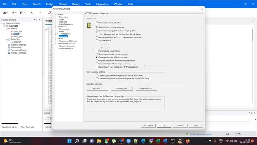257x145 pixels.
Task: Open Word from the taskbar
Action: pyautogui.click(x=165, y=141)
